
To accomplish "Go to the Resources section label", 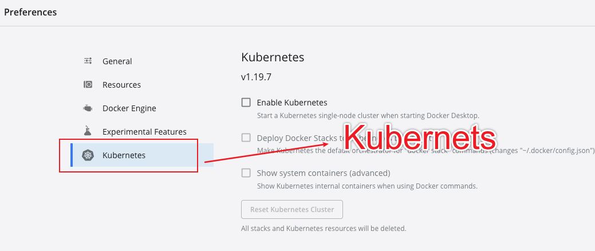I will pyautogui.click(x=121, y=85).
